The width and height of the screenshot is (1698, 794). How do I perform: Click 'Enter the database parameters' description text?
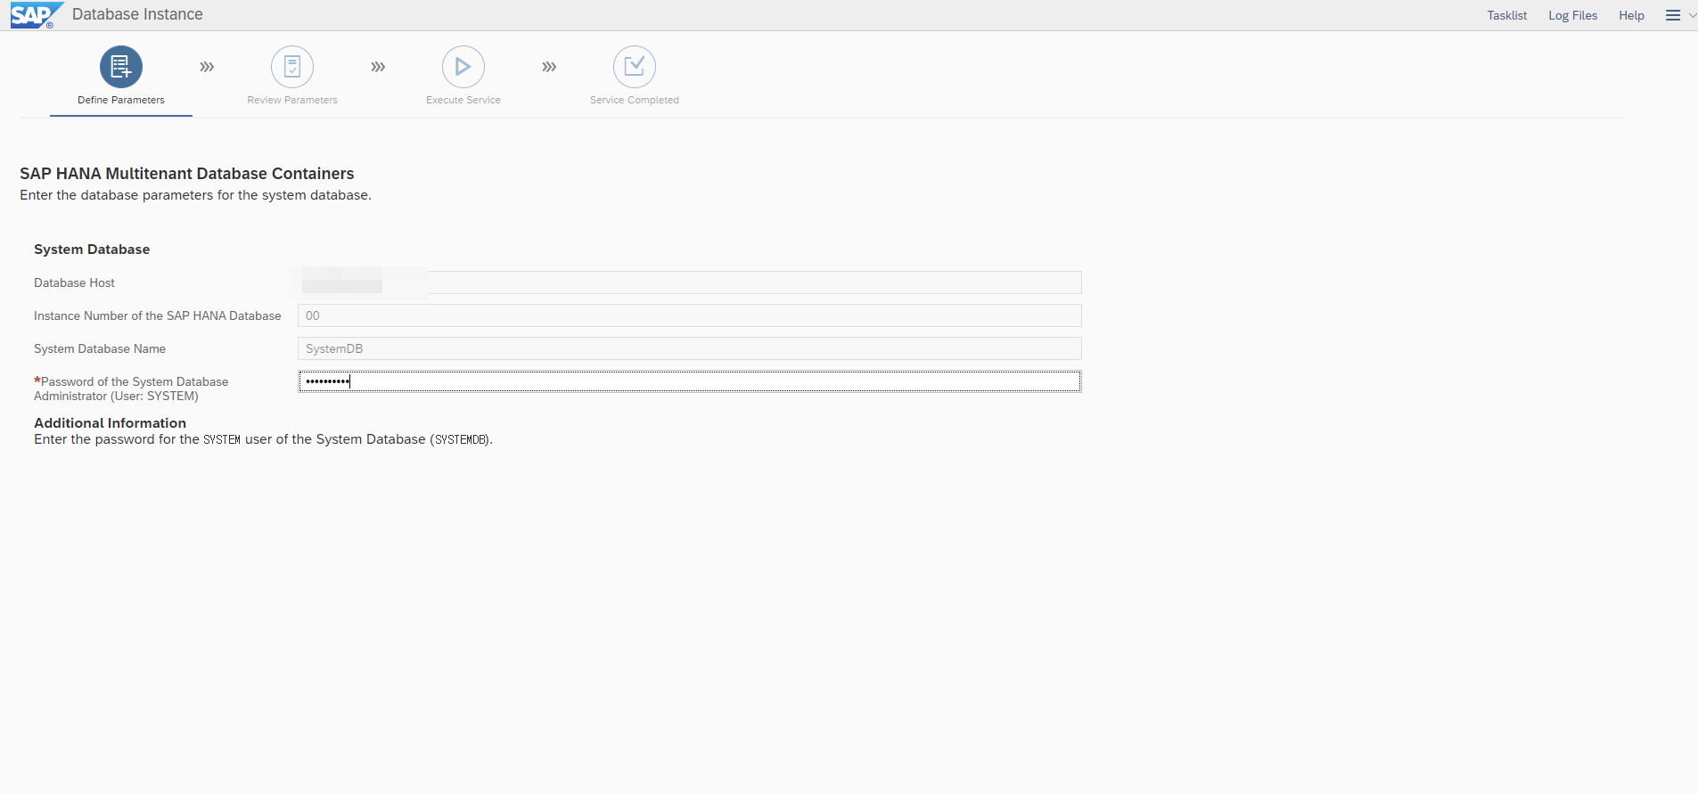pos(195,195)
